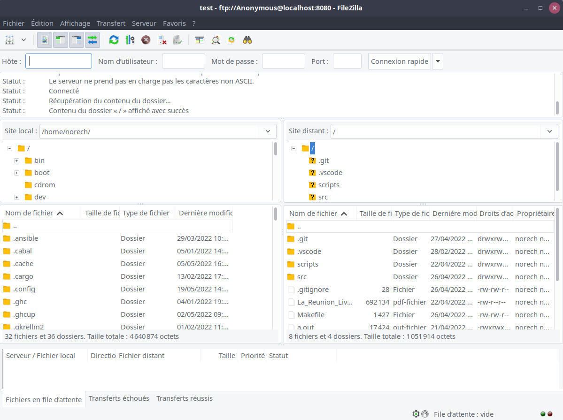Open the process queue toggle icon
Image resolution: width=563 pixels, height=420 pixels.
[x=130, y=40]
